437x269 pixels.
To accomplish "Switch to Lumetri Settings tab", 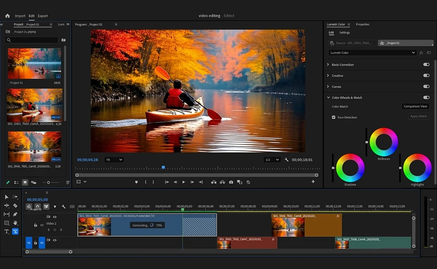I will (x=345, y=33).
